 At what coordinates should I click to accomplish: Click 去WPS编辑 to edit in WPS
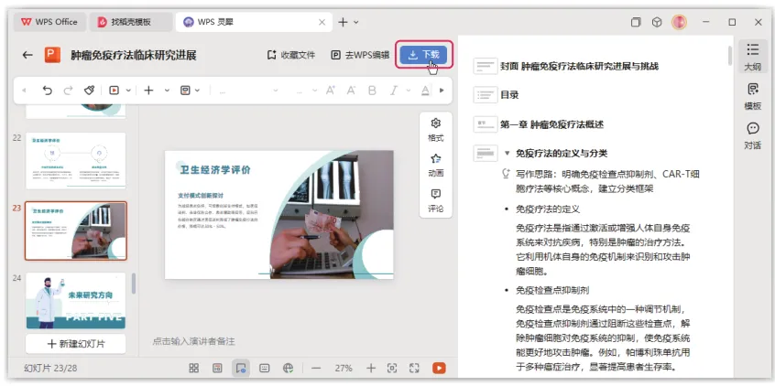pos(360,55)
